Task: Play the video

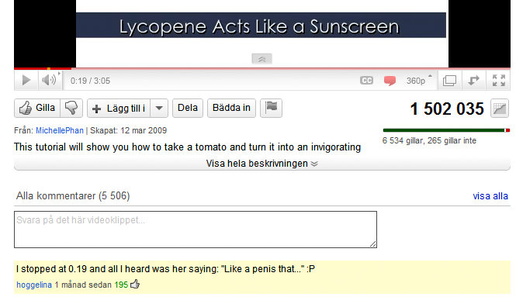Action: point(26,80)
